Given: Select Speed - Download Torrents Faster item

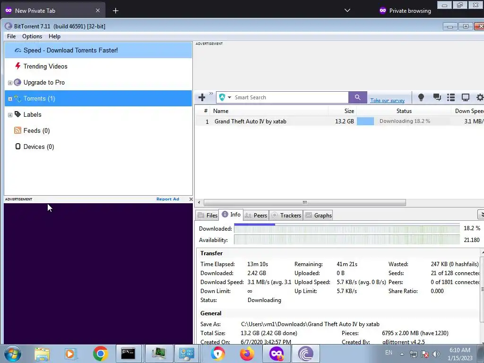Looking at the screenshot, I should (x=98, y=50).
